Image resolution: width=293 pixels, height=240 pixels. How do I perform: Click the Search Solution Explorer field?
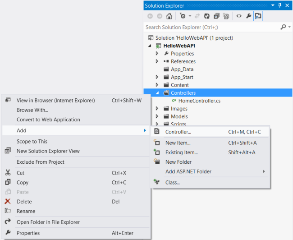coord(212,27)
